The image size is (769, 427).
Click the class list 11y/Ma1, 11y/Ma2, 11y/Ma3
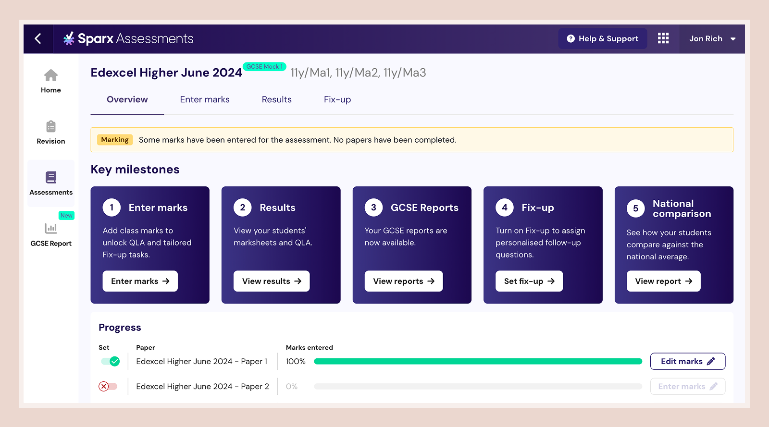point(358,73)
